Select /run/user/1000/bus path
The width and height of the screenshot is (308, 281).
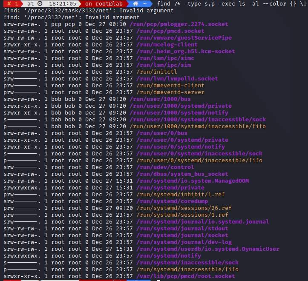pyautogui.click(x=160, y=99)
